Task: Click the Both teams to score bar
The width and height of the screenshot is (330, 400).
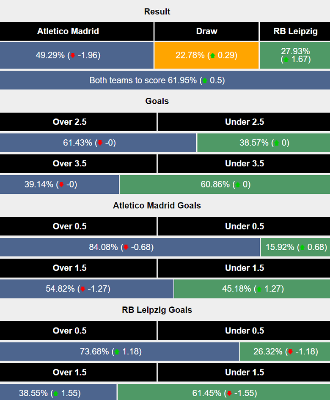Action: [x=165, y=80]
